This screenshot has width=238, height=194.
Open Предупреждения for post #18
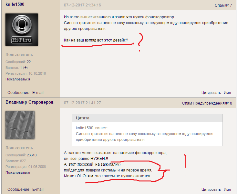point(208,103)
